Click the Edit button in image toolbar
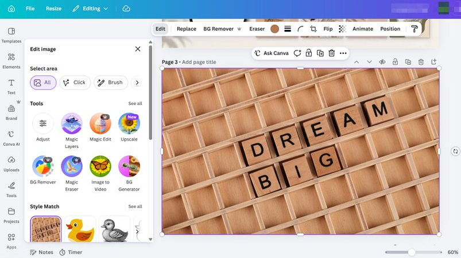 [160, 29]
